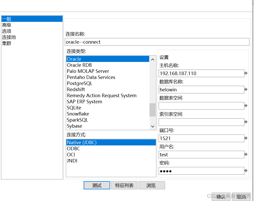Select PostgreSQL connection type
The width and height of the screenshot is (254, 201).
(108, 83)
